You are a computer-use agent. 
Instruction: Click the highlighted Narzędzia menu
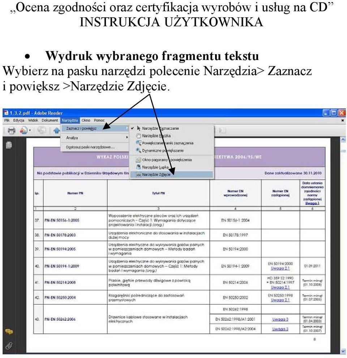click(70, 120)
